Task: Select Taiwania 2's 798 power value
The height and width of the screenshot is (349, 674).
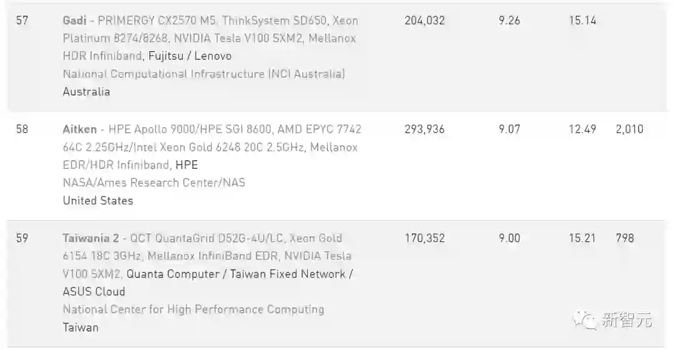Action: coord(624,238)
